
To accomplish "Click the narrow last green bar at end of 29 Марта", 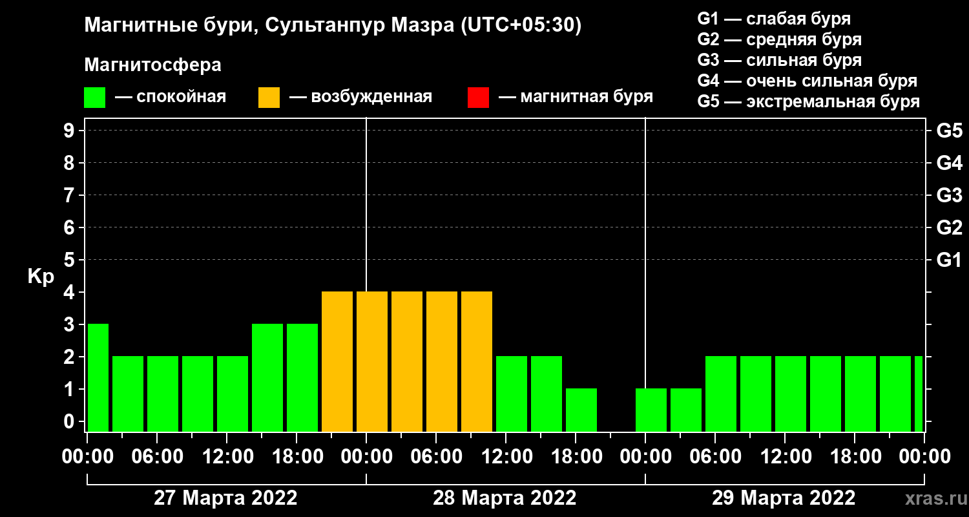I will (x=919, y=394).
